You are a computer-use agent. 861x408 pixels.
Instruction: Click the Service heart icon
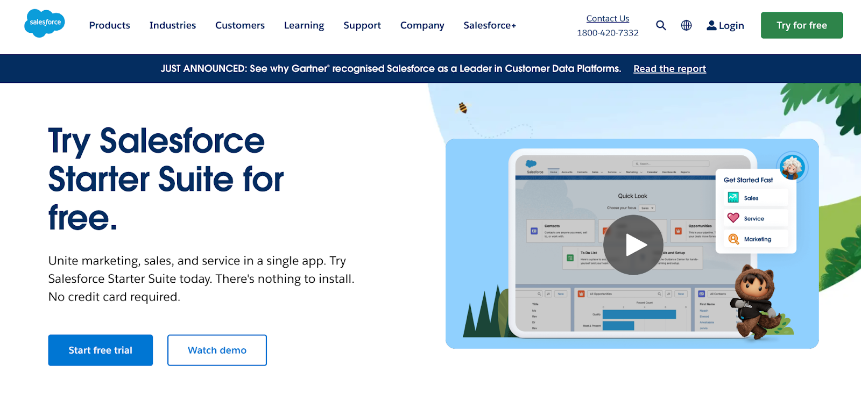[733, 218]
